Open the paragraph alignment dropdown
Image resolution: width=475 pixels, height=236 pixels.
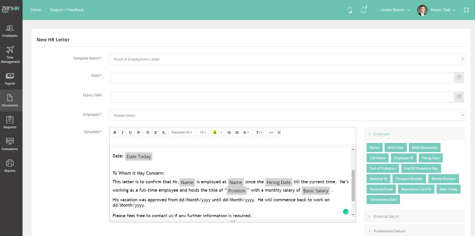click(246, 132)
